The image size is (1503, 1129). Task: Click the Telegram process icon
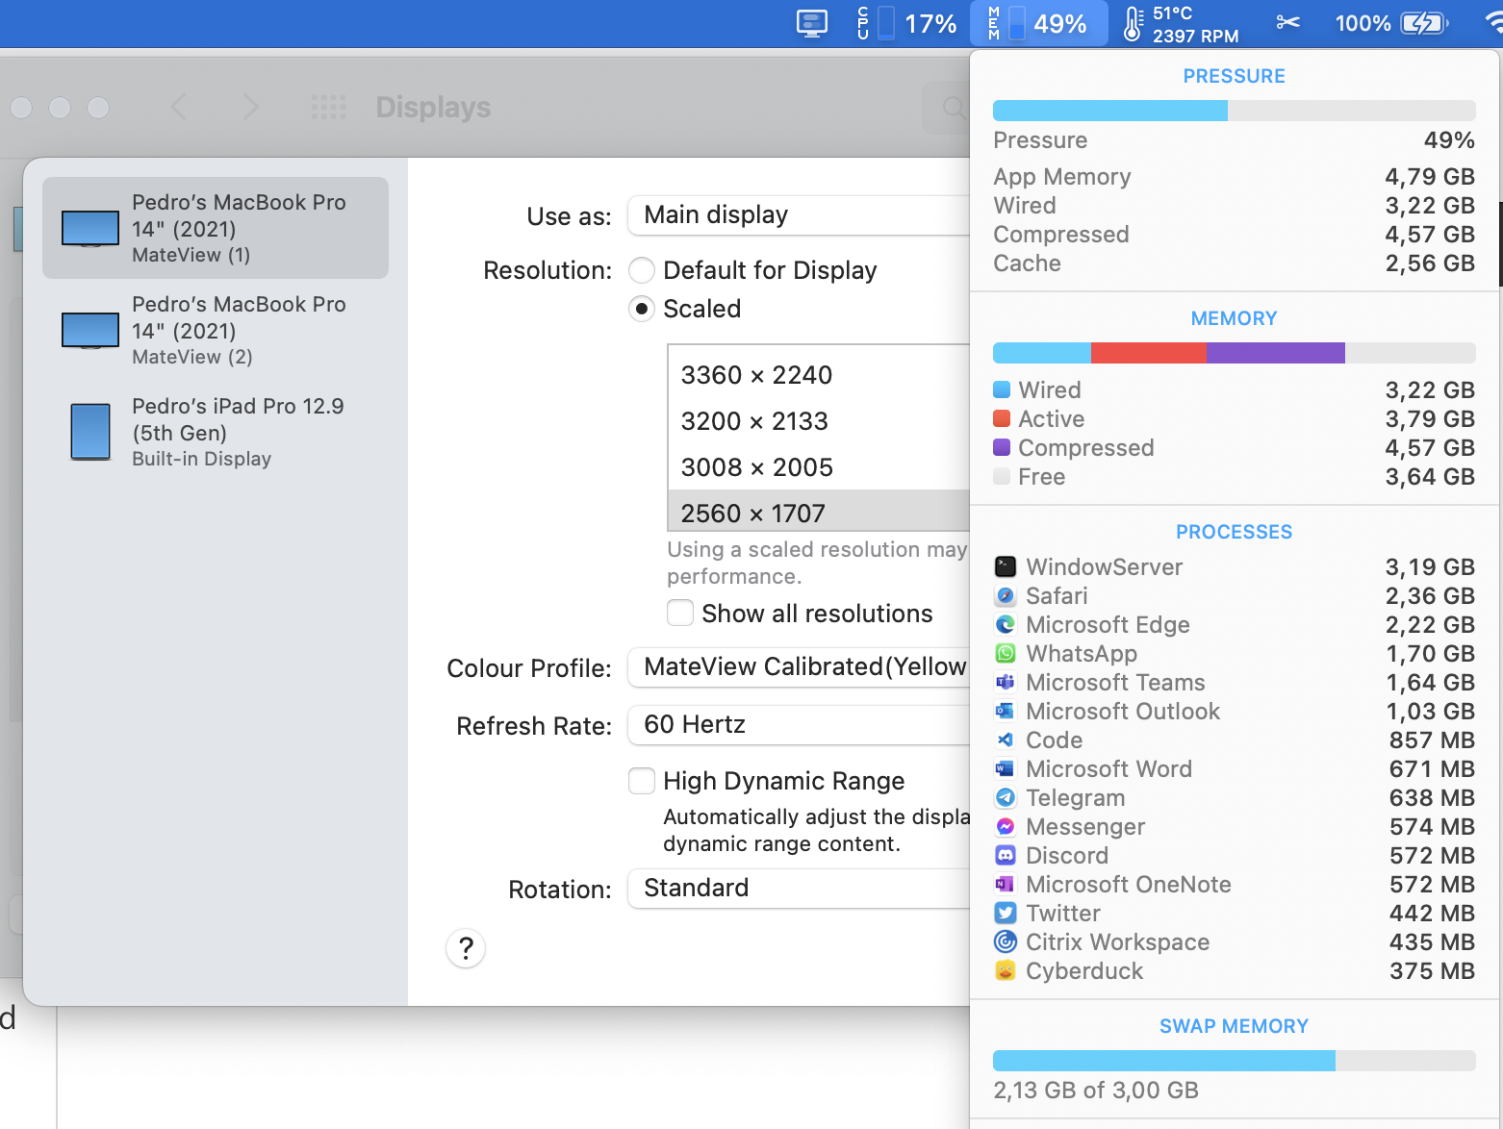(1006, 797)
